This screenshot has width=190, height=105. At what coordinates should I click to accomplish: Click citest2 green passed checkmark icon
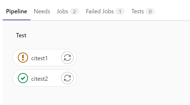23,78
